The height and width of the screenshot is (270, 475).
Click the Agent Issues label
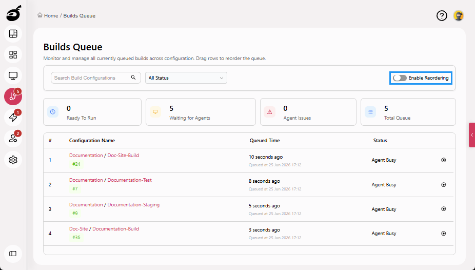point(297,118)
